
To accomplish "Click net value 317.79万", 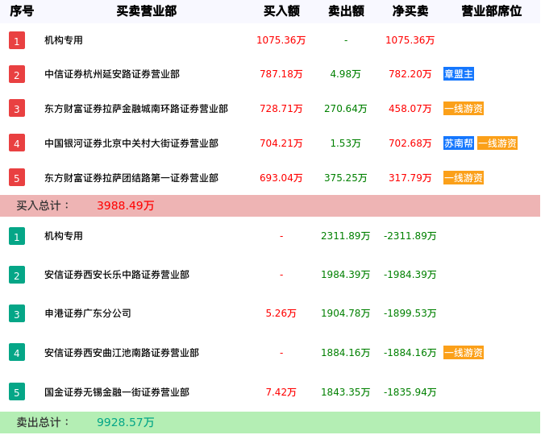I will [410, 177].
